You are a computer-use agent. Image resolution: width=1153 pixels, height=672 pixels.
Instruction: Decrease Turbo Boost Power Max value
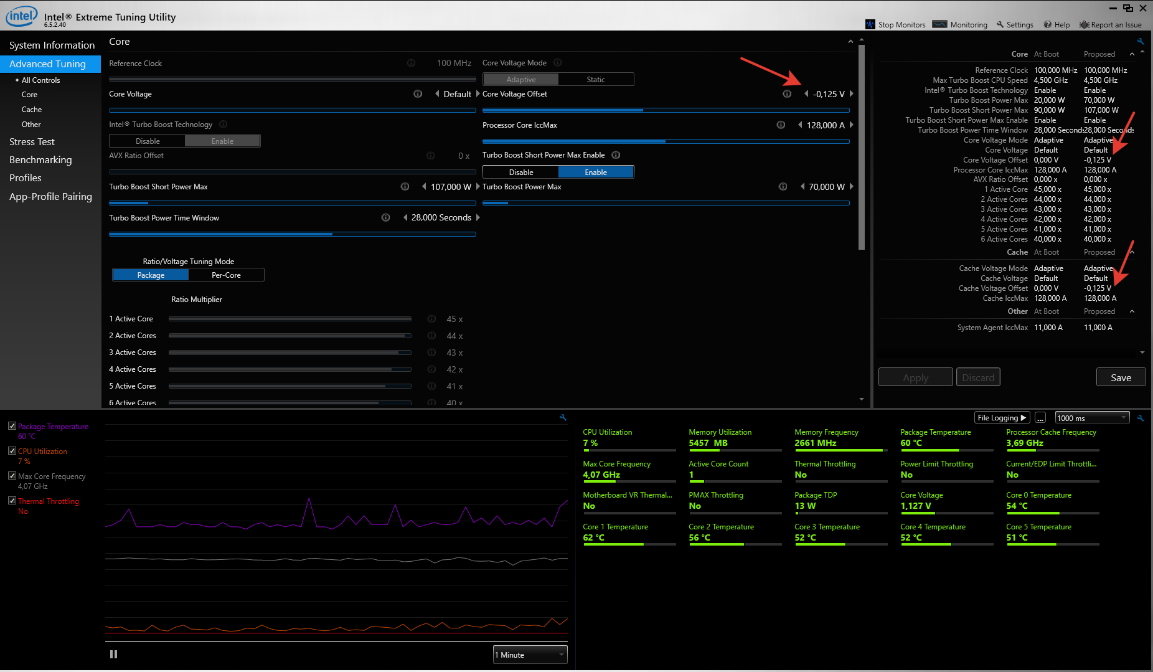(x=802, y=187)
